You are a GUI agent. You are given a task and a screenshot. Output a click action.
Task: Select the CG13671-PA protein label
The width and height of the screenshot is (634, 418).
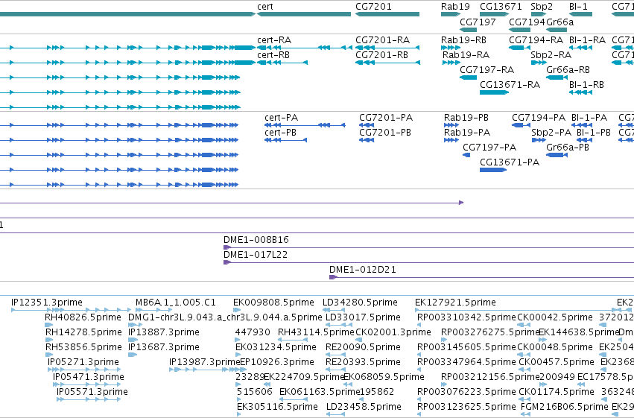coord(510,162)
